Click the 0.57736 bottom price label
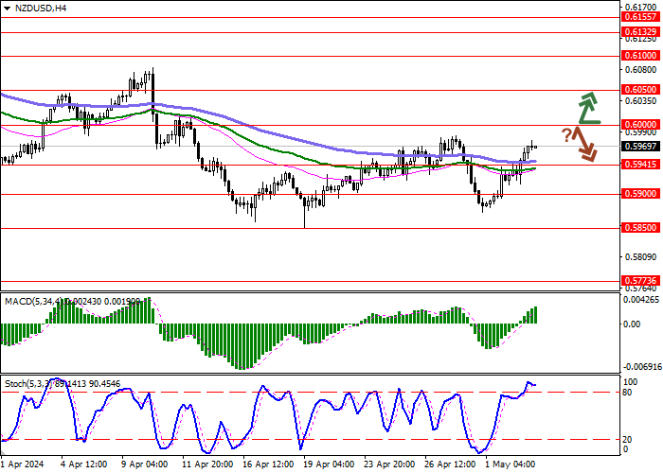663x473 pixels. coord(641,281)
